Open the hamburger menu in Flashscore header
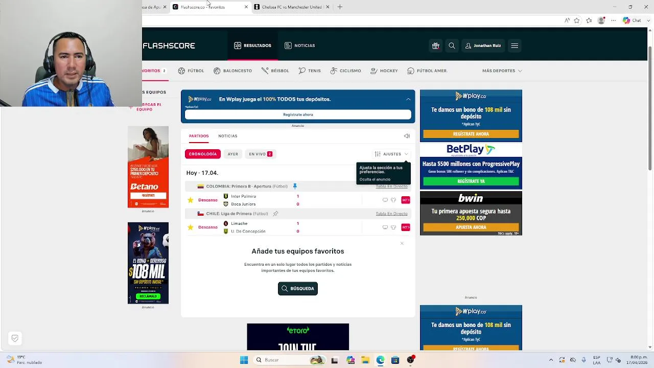 pos(515,45)
